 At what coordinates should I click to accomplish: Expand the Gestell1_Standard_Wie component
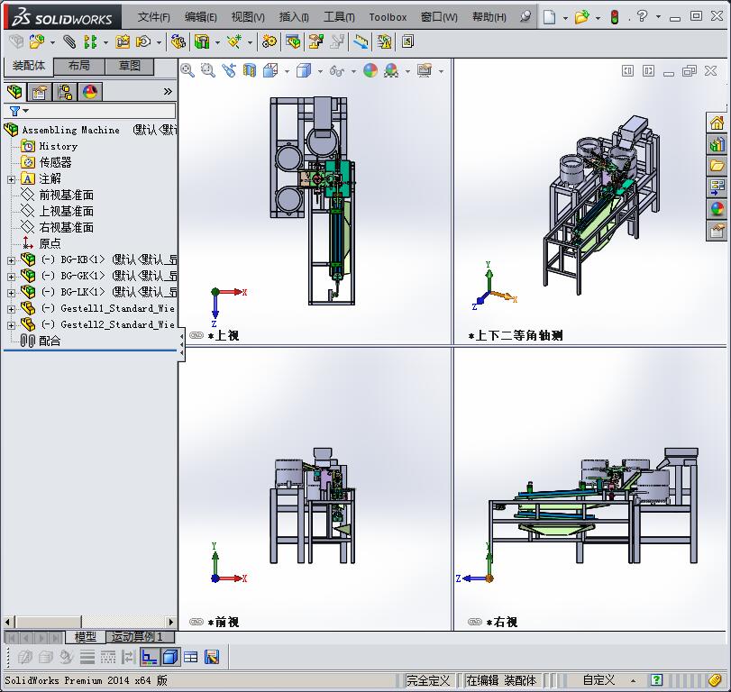11,308
